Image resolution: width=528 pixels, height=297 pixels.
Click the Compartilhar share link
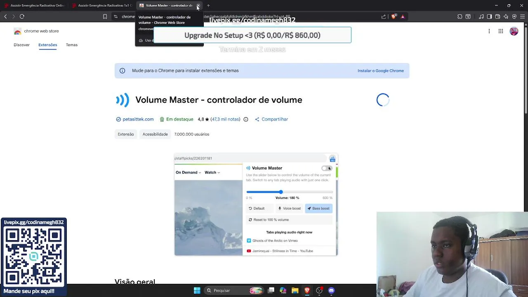point(271,119)
